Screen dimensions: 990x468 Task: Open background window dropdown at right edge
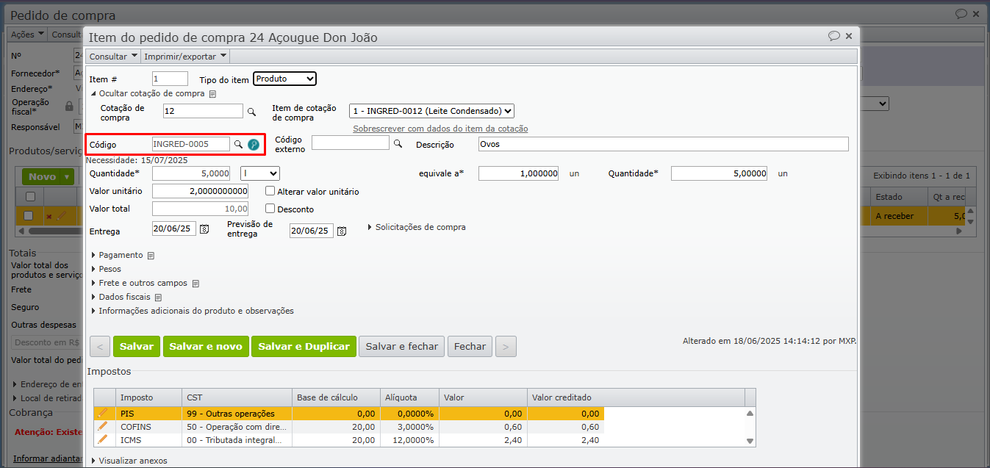click(874, 104)
